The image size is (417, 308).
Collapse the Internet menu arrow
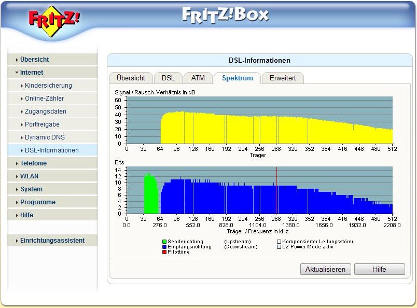coord(17,73)
